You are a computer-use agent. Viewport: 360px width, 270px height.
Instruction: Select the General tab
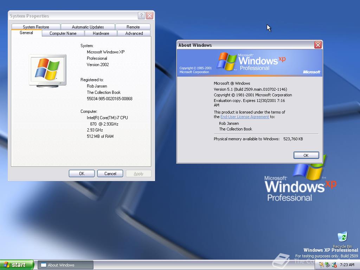[x=26, y=33]
